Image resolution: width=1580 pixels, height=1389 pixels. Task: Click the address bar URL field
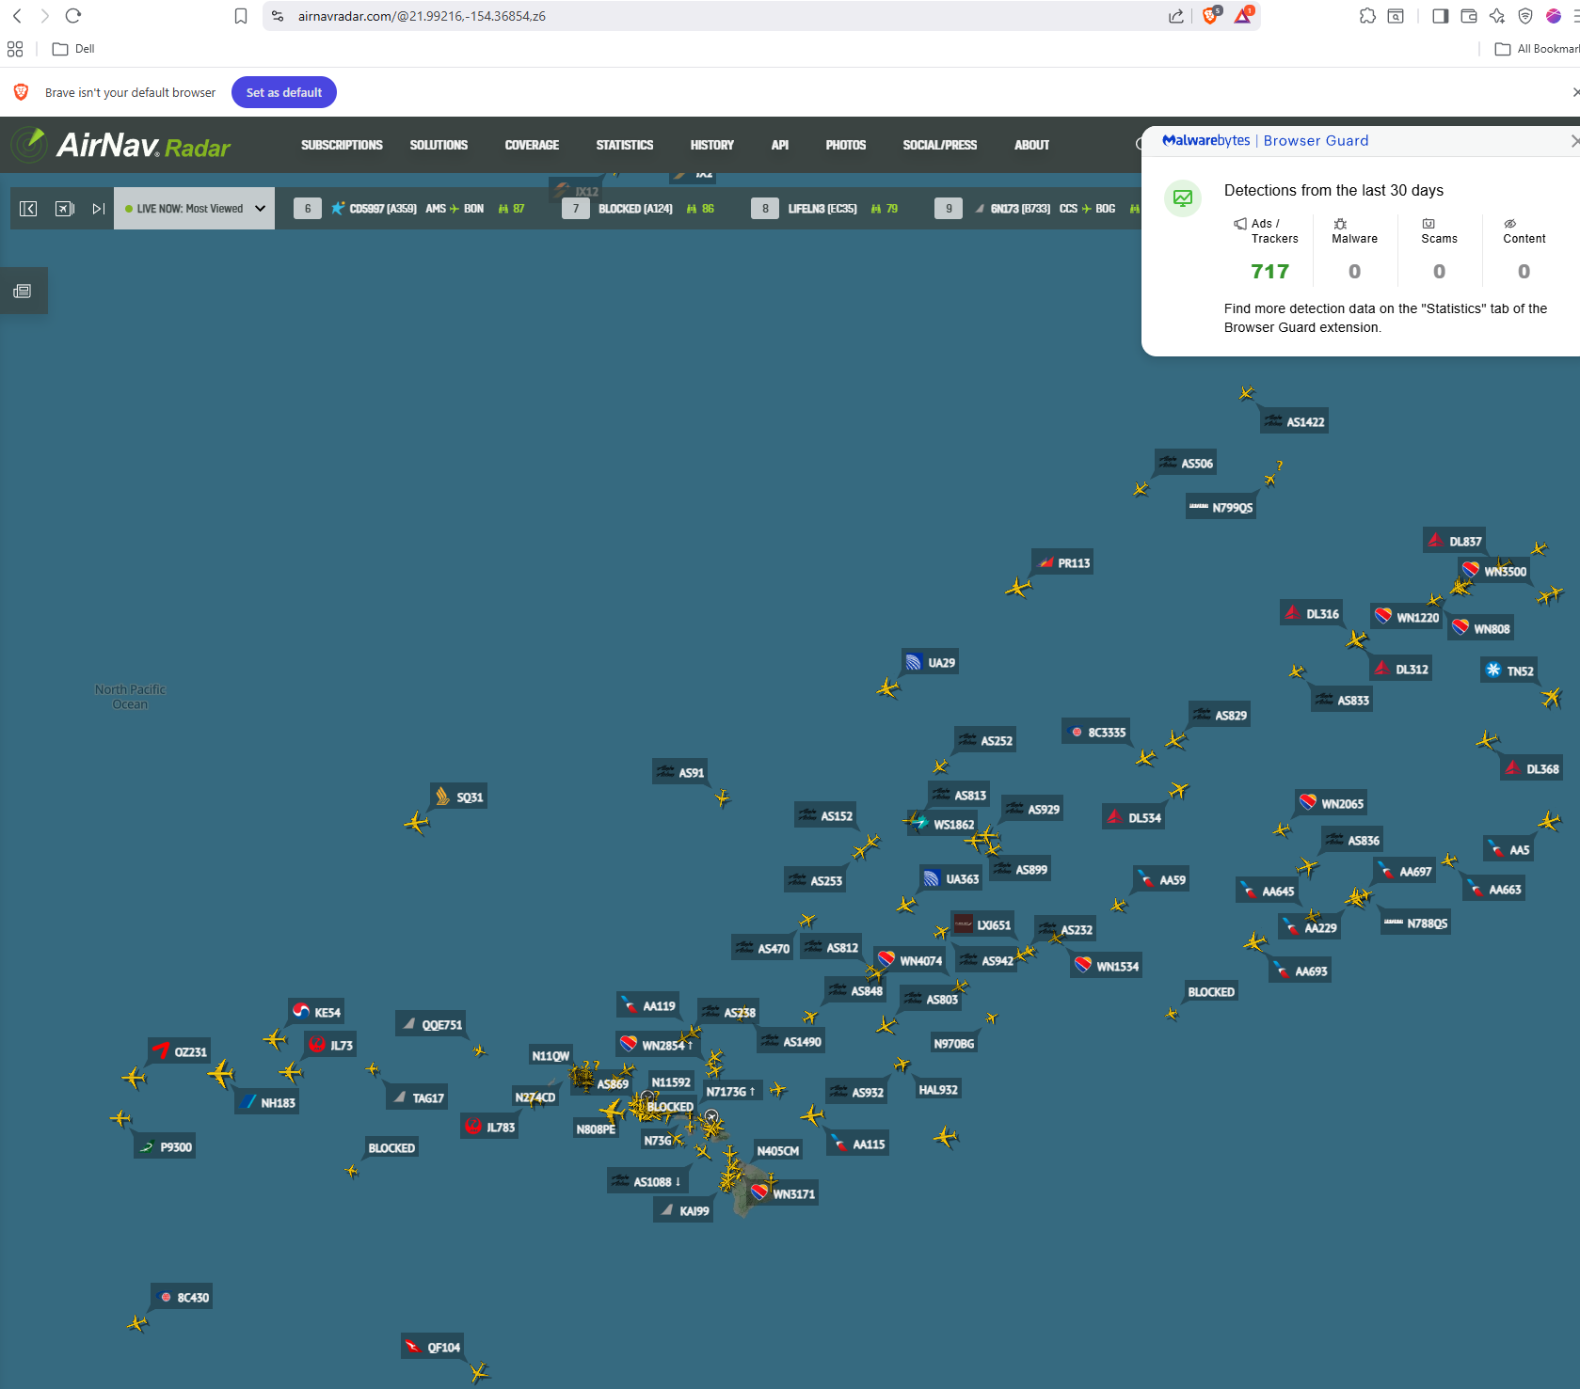[x=659, y=16]
